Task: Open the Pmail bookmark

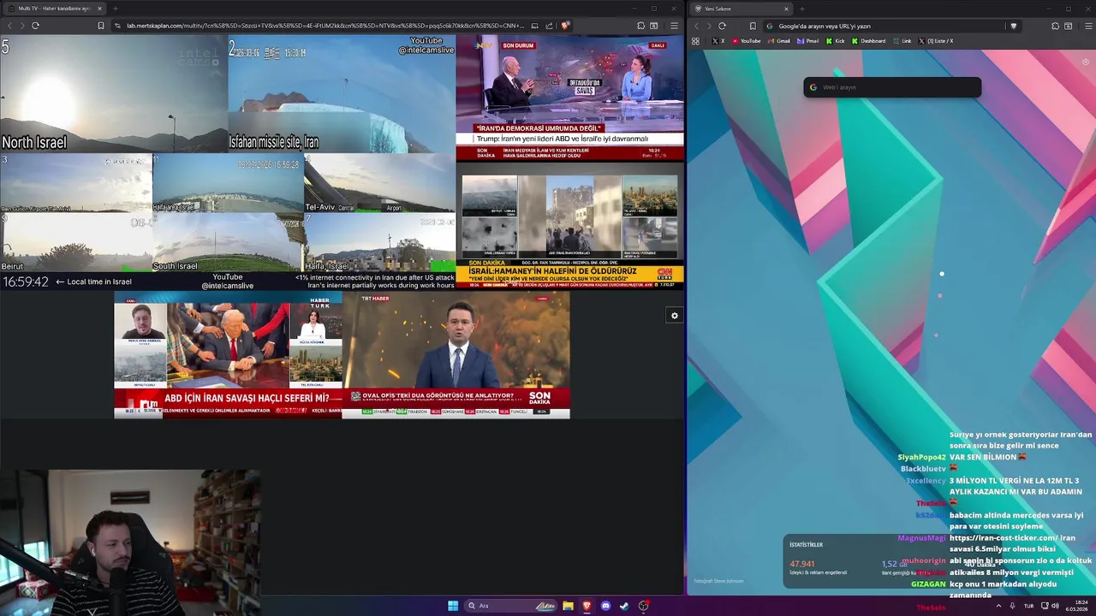Action: point(808,41)
